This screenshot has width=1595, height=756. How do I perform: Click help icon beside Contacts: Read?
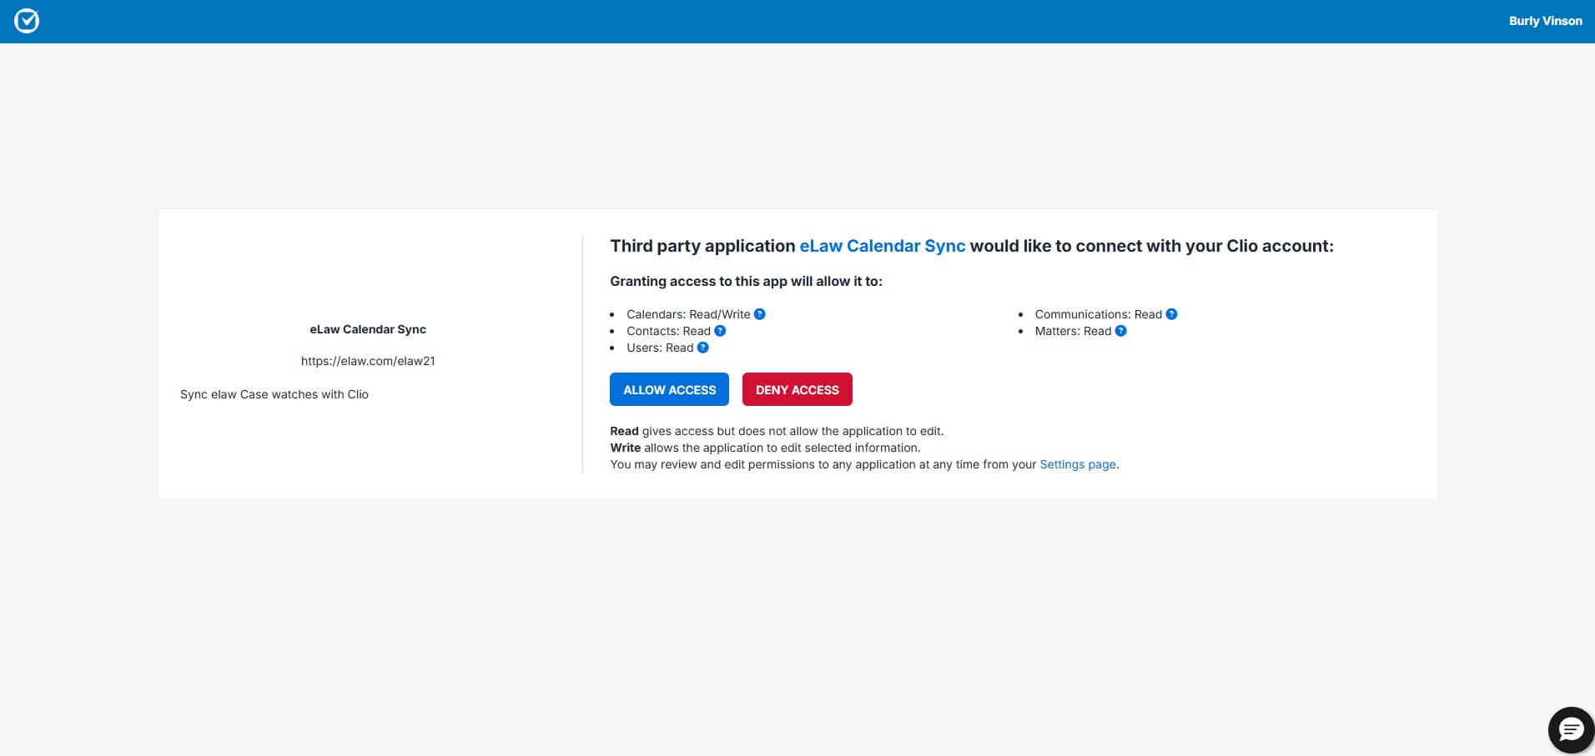click(x=720, y=331)
